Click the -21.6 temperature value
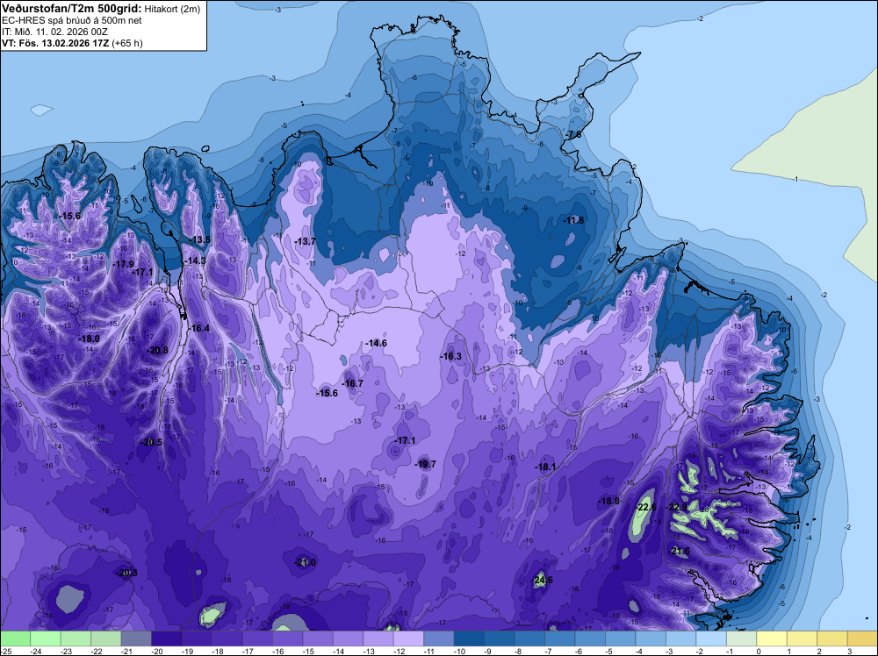The height and width of the screenshot is (656, 878). click(680, 552)
